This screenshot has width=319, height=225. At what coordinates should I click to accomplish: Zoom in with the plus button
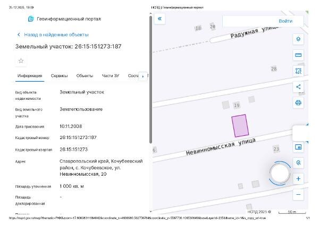tap(298, 179)
